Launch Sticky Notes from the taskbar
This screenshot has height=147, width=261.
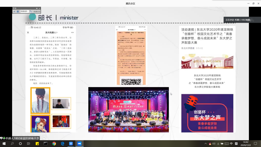click(x=37, y=143)
